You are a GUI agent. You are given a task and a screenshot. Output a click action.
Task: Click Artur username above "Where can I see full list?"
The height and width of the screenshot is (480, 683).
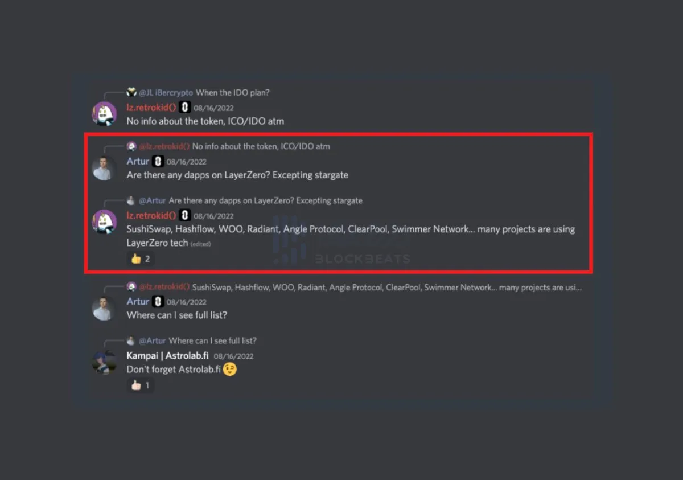pos(138,302)
